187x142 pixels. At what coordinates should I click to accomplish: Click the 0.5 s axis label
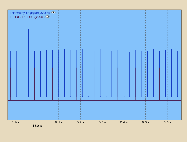click(x=146, y=122)
